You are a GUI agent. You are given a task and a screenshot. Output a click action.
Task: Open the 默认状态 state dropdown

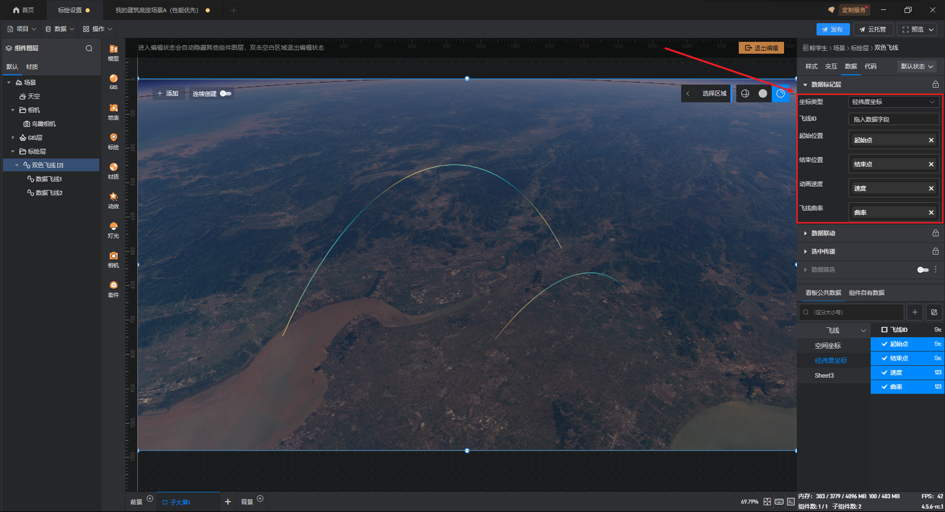(917, 66)
